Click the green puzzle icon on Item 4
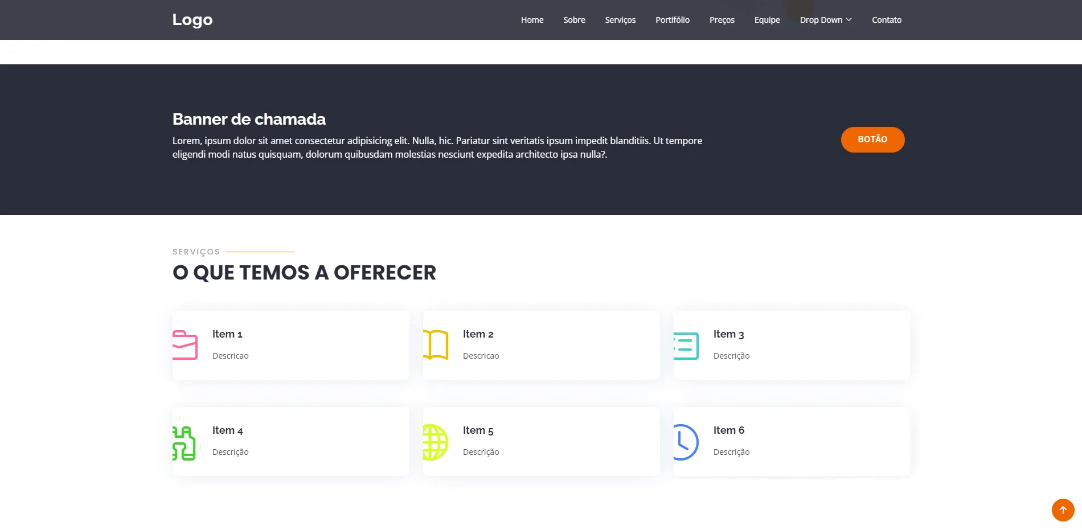1082x530 pixels. click(x=185, y=442)
